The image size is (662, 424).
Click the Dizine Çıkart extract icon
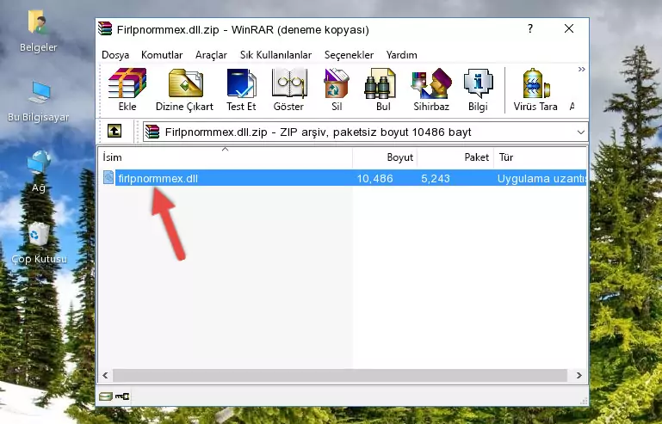(x=184, y=89)
